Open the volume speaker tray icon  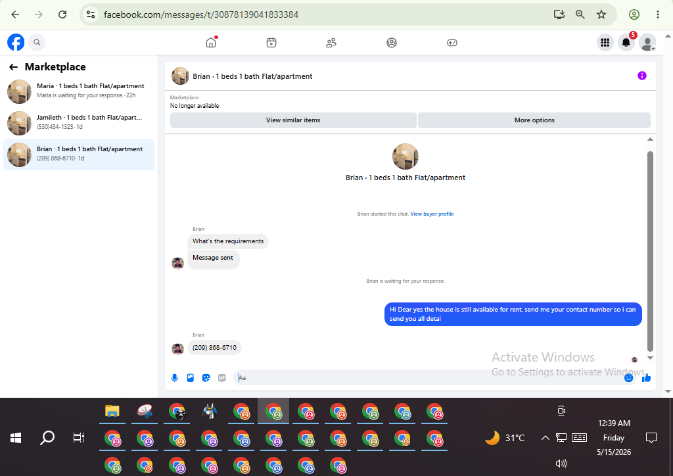coord(561,464)
